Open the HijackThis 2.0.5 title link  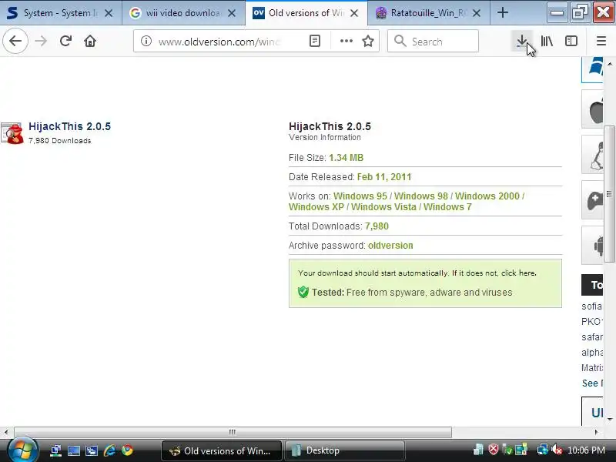(x=69, y=126)
